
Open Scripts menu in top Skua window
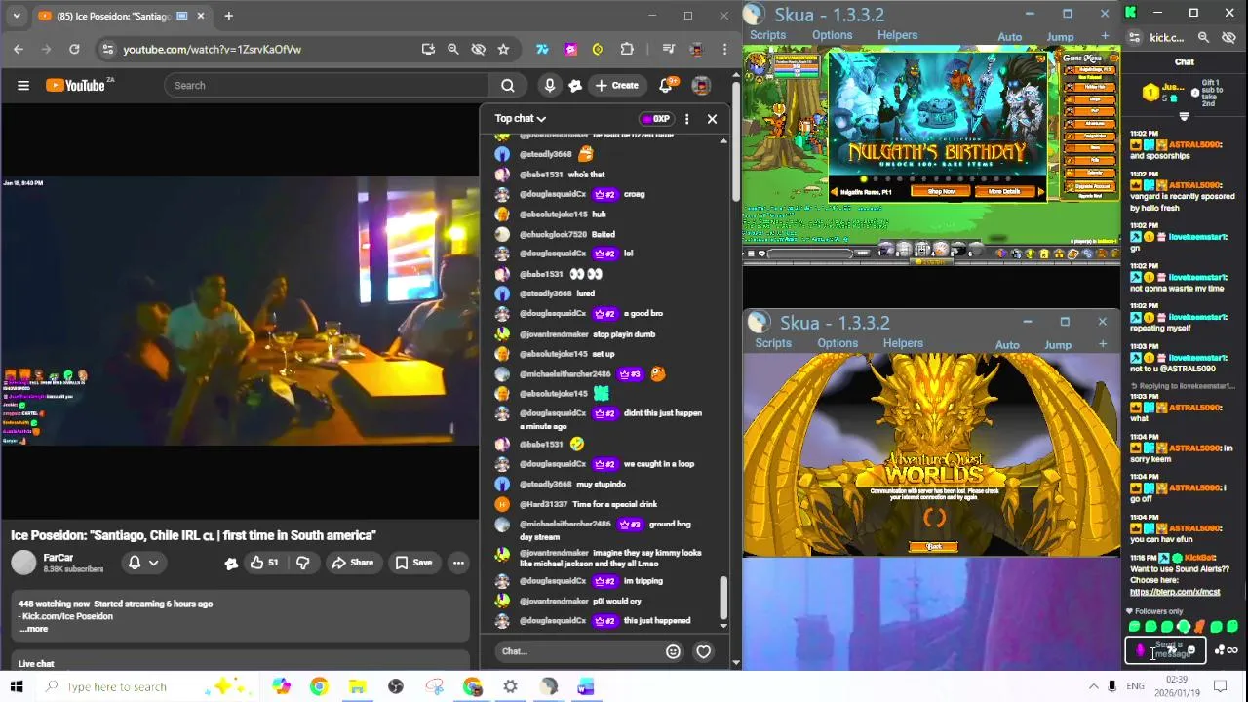[767, 35]
